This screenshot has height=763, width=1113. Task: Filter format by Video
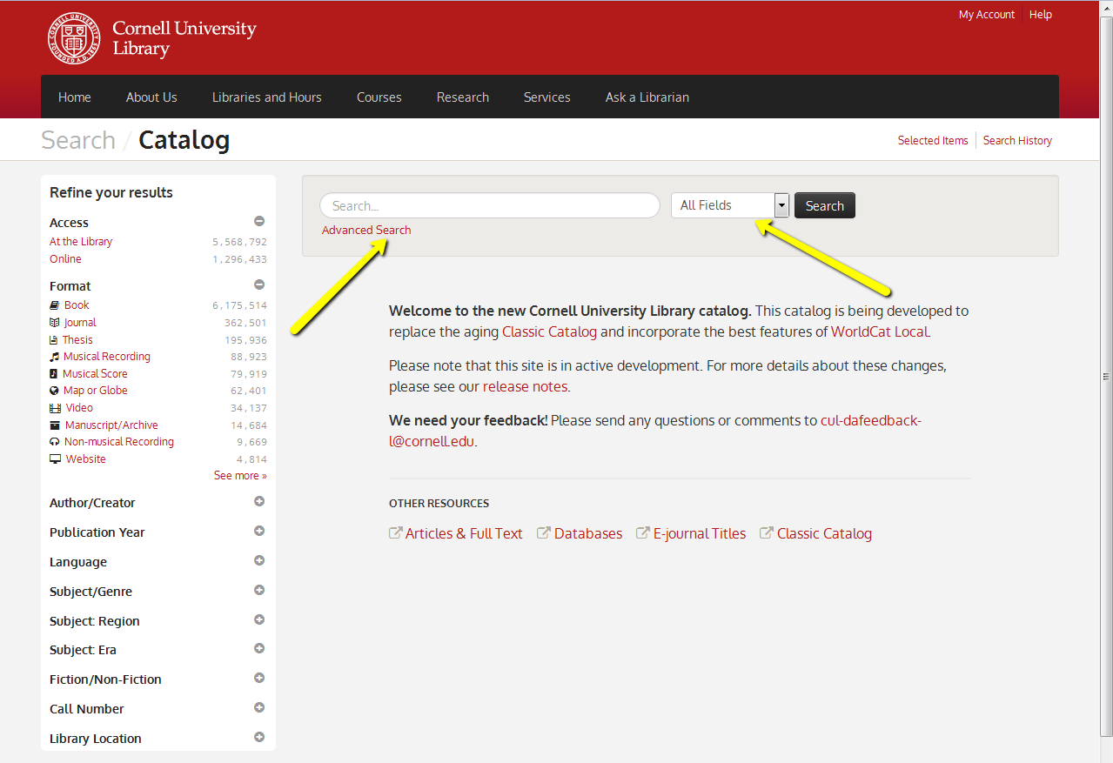pos(79,408)
